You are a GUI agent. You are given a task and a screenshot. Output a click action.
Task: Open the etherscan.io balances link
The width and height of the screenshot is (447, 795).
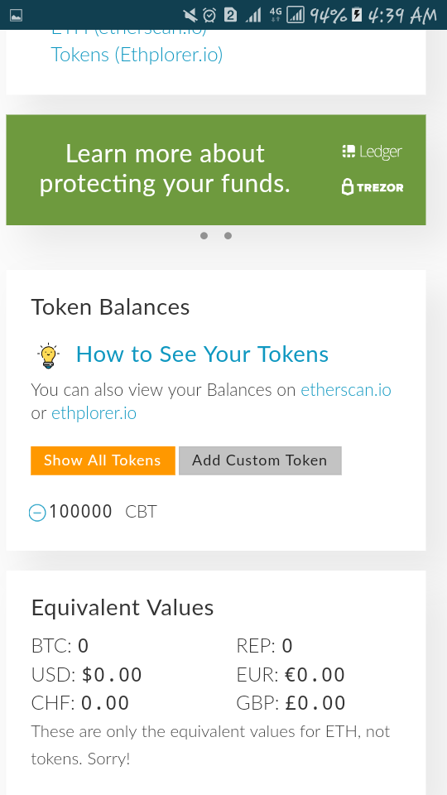(346, 390)
